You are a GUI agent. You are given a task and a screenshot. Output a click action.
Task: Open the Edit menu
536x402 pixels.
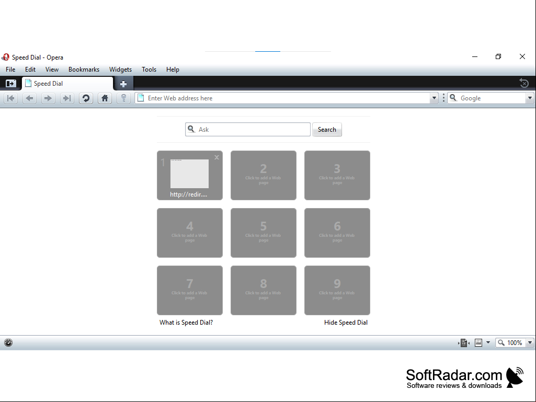coord(30,70)
